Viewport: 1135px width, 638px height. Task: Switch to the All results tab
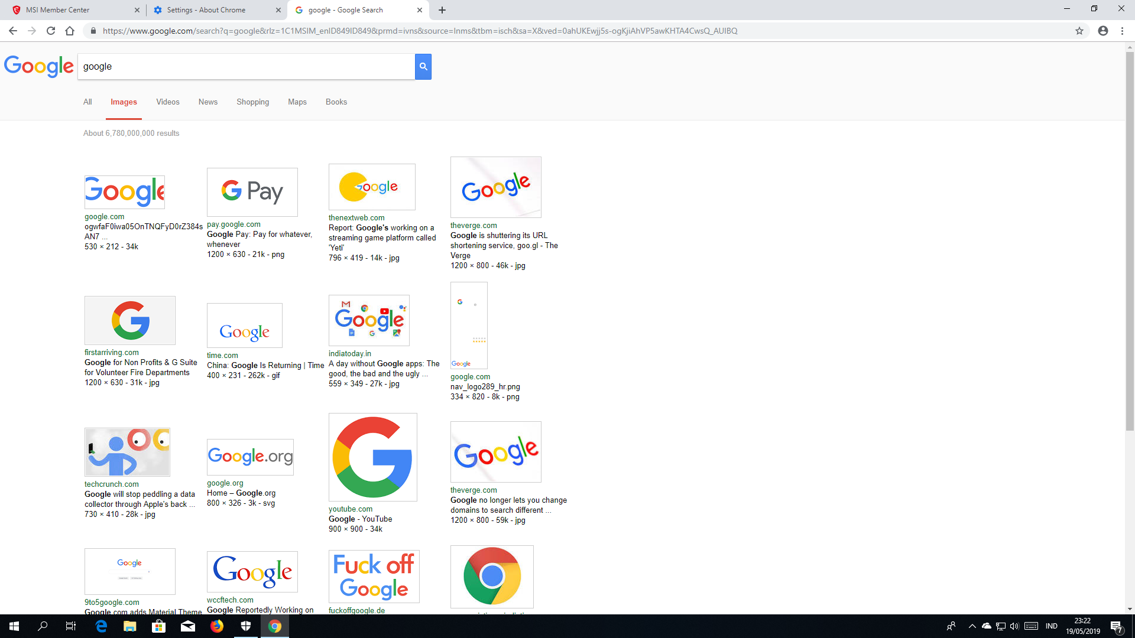point(87,102)
